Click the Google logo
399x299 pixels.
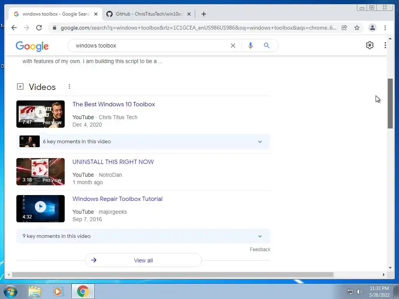click(32, 46)
